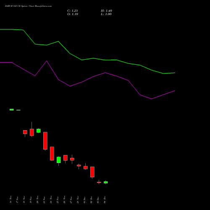The image size is (210, 210).
Task: Select the green candlestick for 20 Nov
Action: point(39,131)
